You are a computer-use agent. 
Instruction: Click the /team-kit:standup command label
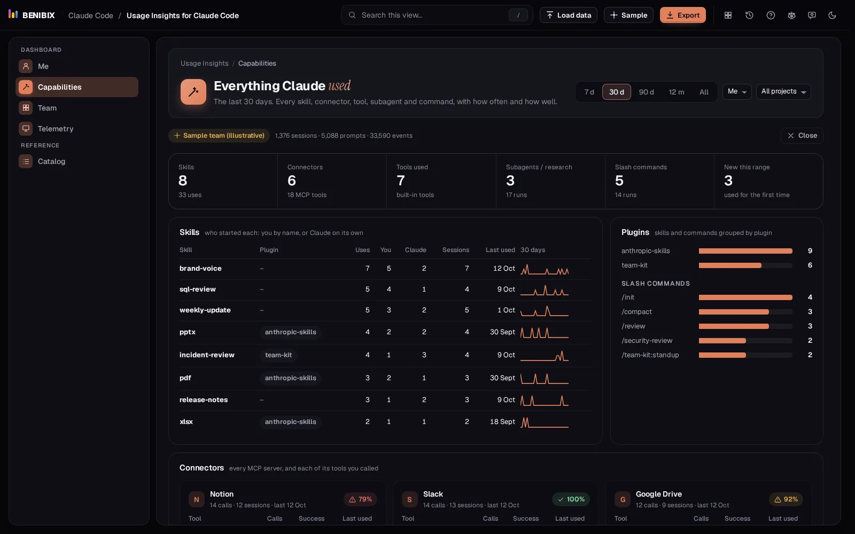(650, 355)
